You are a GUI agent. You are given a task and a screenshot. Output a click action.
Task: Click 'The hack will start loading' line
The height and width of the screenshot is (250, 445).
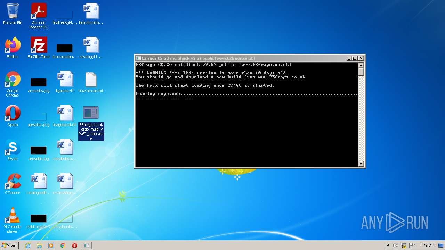click(205, 85)
